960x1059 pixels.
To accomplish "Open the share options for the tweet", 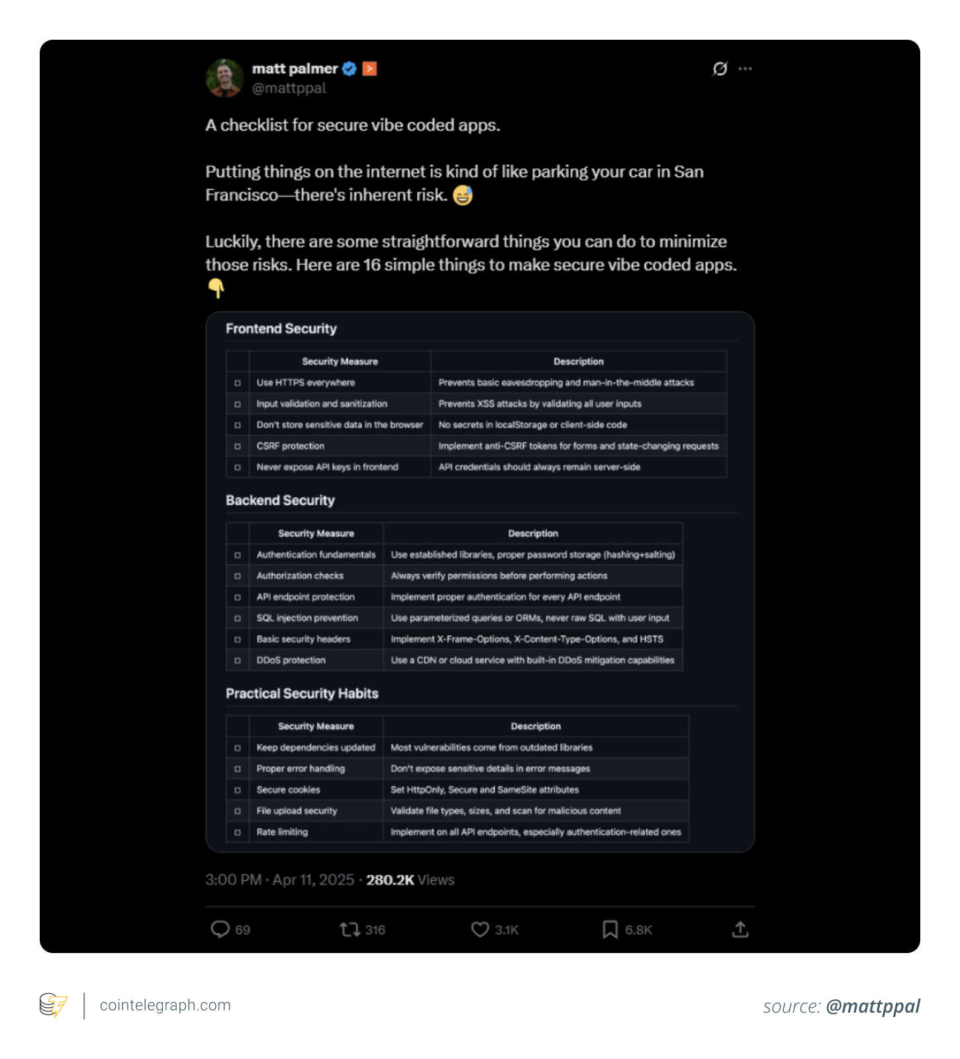I will click(x=740, y=930).
